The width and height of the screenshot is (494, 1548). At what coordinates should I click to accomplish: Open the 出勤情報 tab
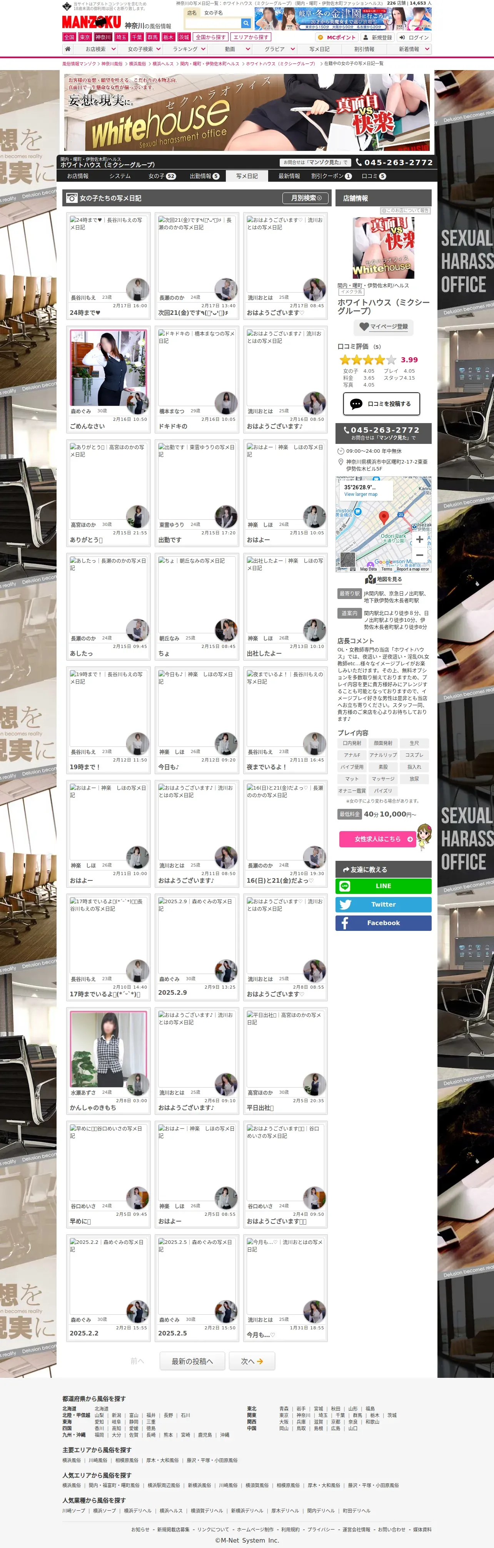[204, 176]
